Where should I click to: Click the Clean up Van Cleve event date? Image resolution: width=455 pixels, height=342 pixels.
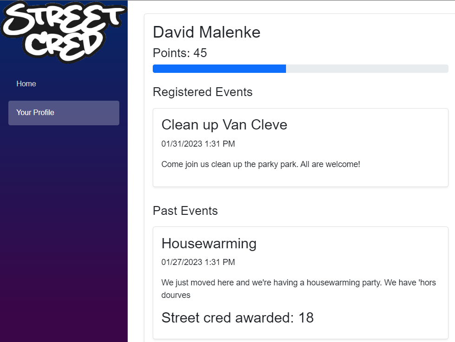(x=198, y=144)
